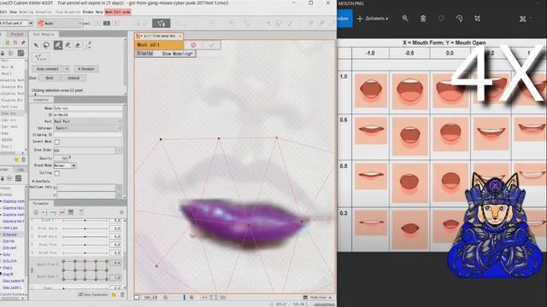Open the Part dropdown in Inspector
547x307 pixels.
coord(87,121)
